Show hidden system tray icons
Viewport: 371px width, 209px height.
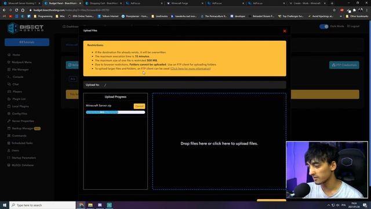[x=329, y=205]
